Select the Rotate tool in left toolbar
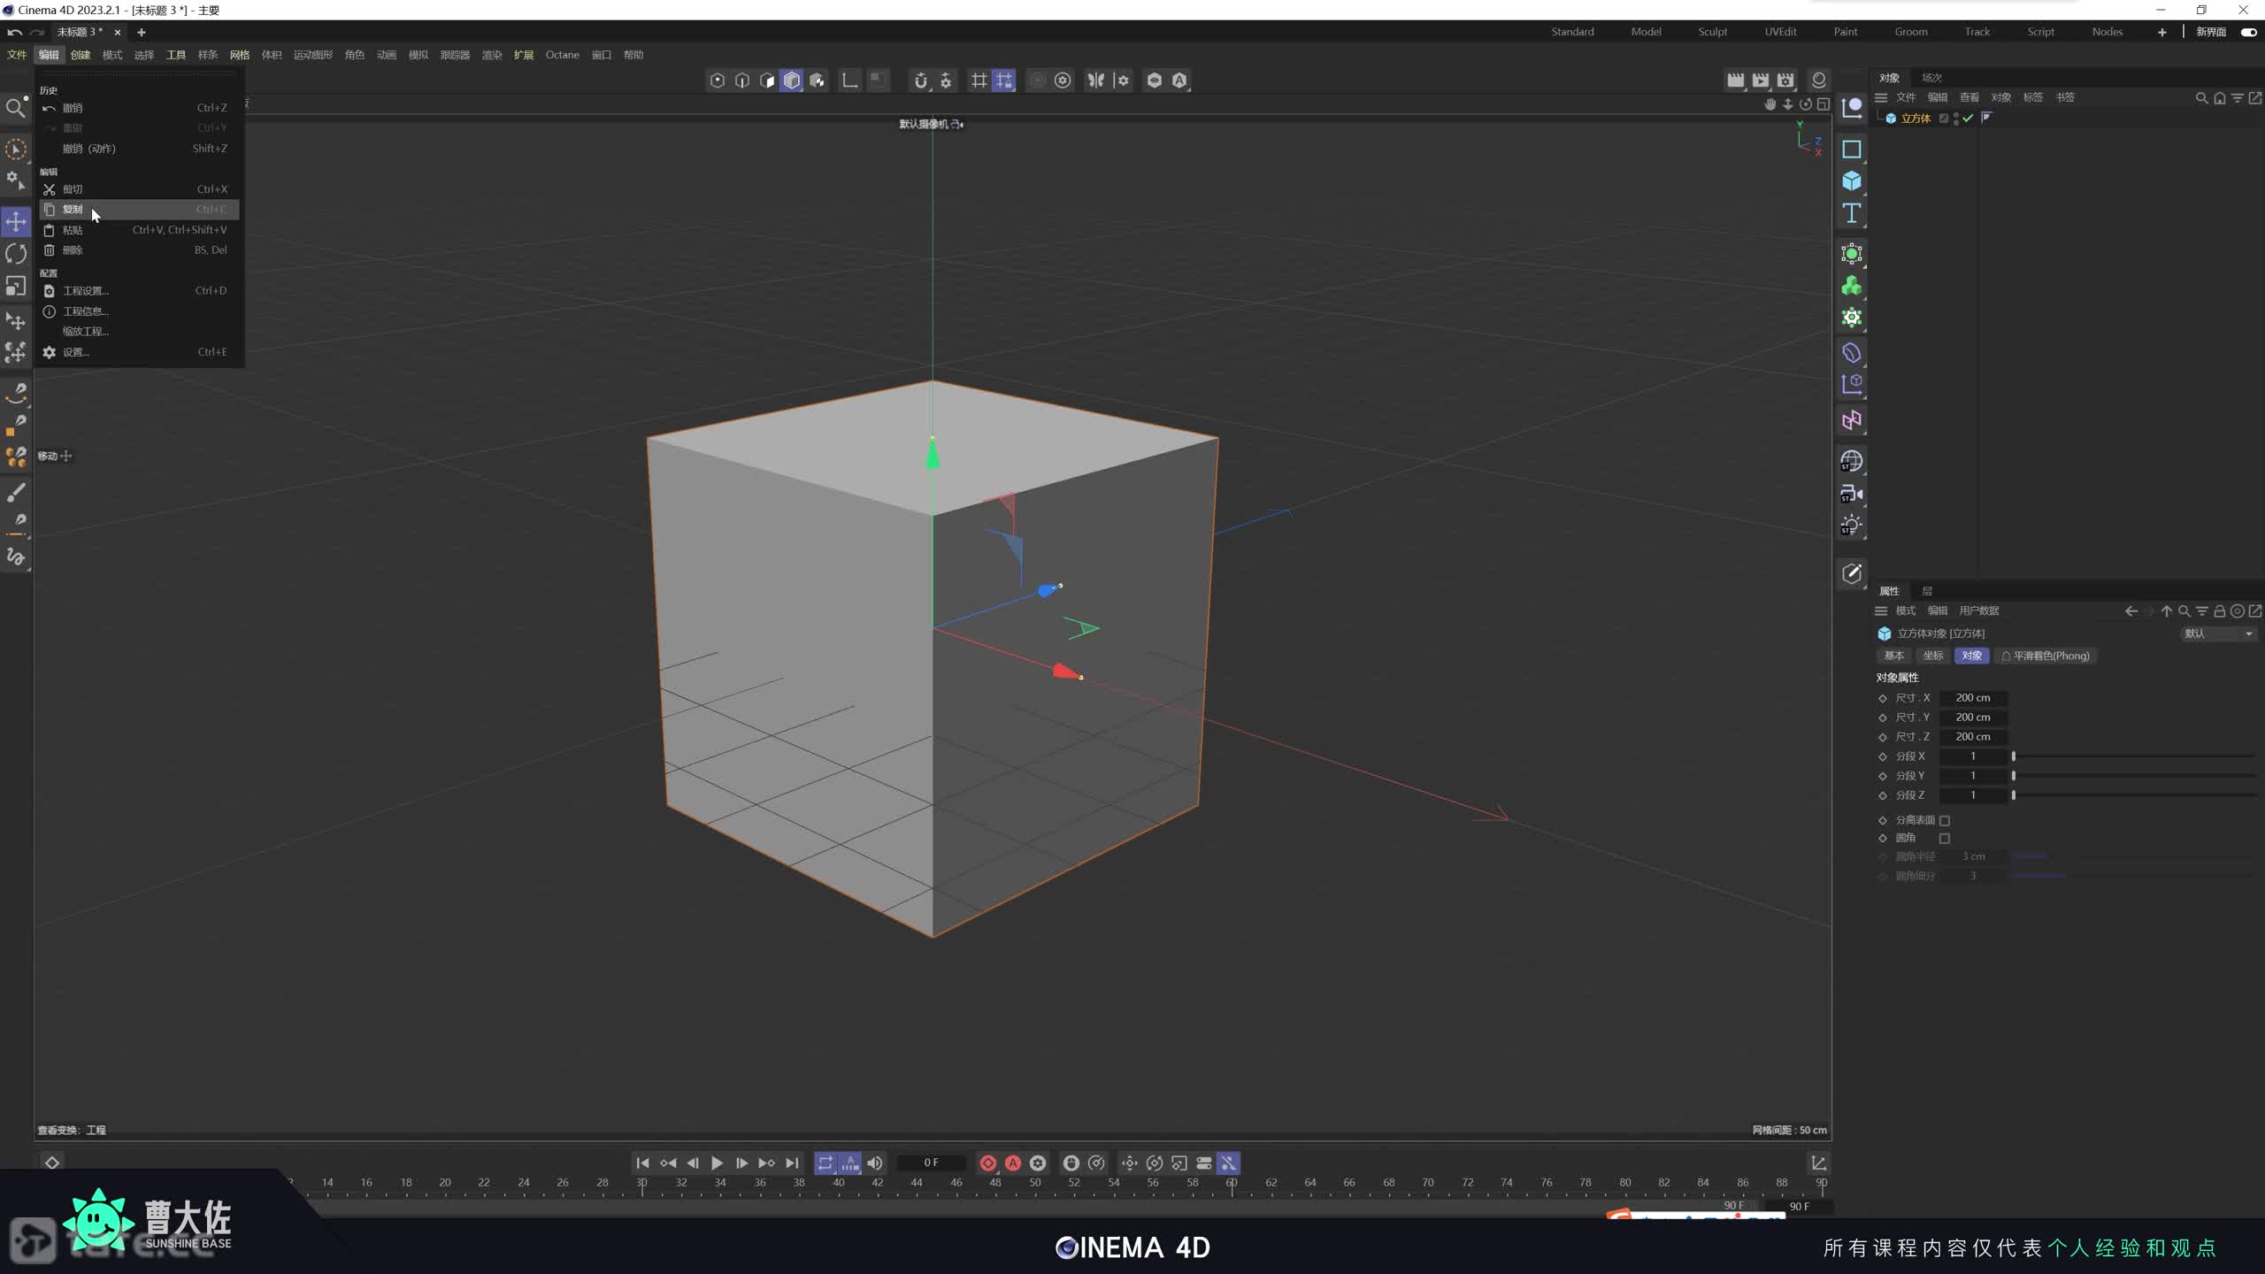This screenshot has width=2265, height=1274. coord(16,254)
